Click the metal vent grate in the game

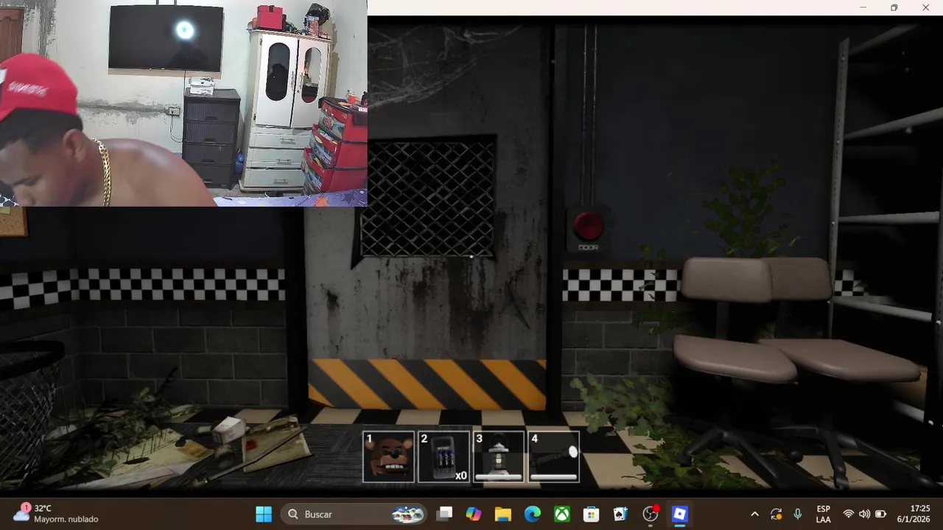click(428, 197)
